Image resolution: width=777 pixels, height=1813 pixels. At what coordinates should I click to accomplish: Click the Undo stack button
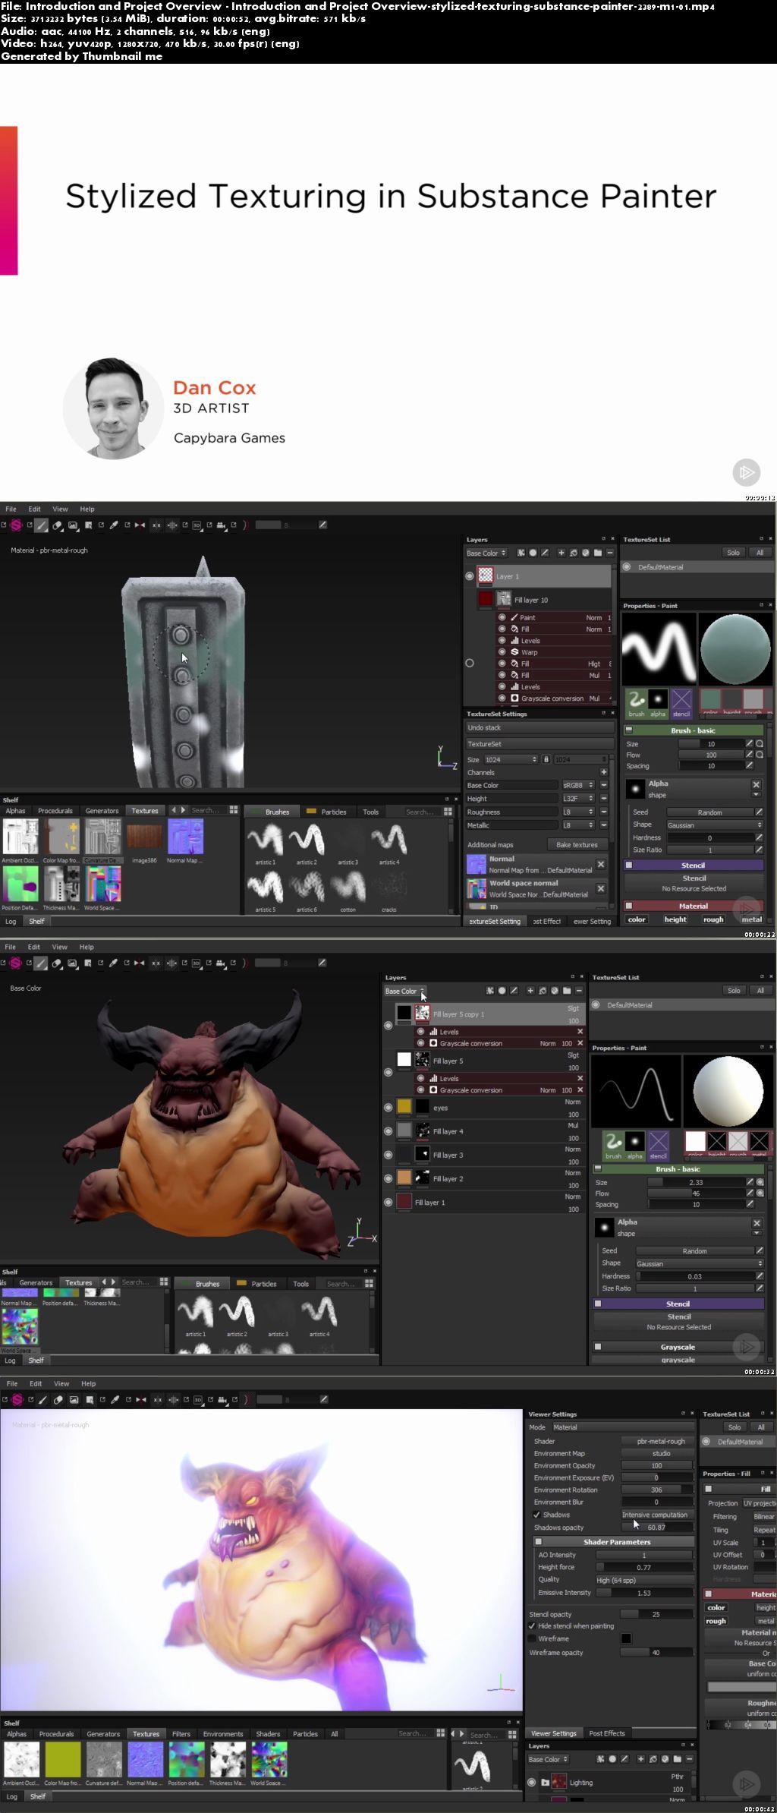[x=539, y=727]
